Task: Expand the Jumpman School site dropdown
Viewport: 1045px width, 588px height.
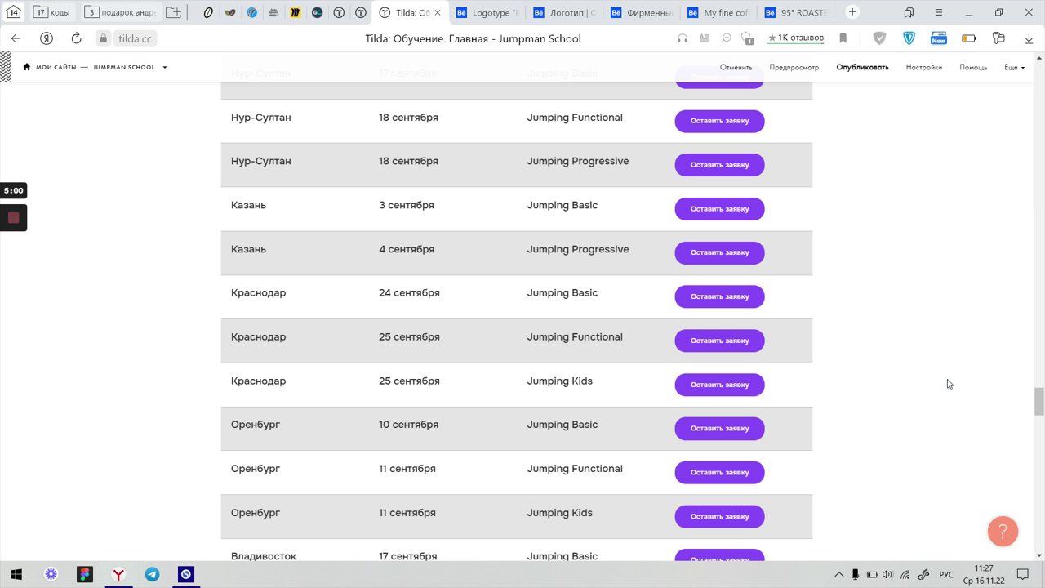Action: (x=164, y=67)
